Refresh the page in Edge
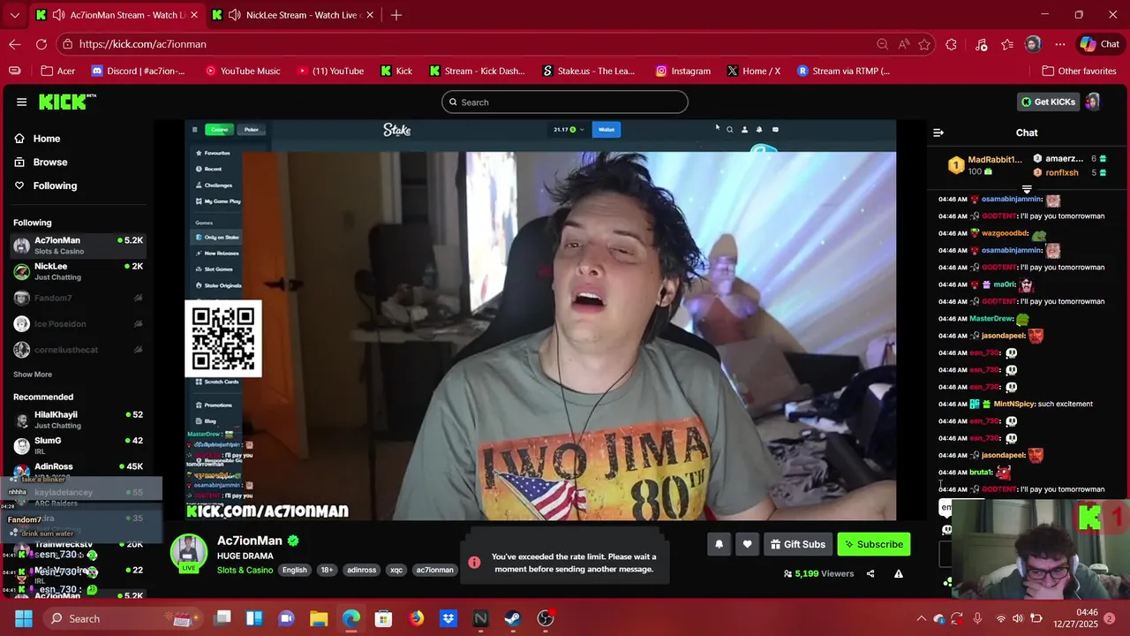 (41, 44)
